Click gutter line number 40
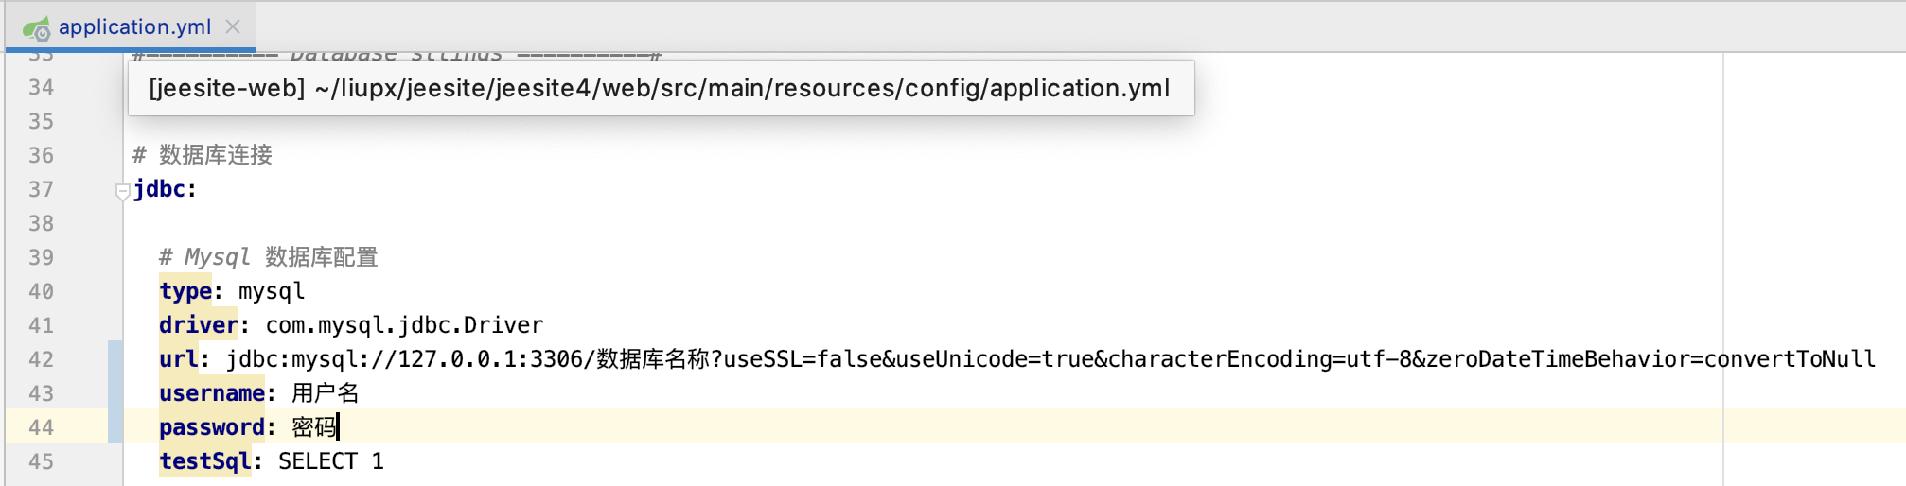Screen dimensions: 1906x486 (41, 291)
